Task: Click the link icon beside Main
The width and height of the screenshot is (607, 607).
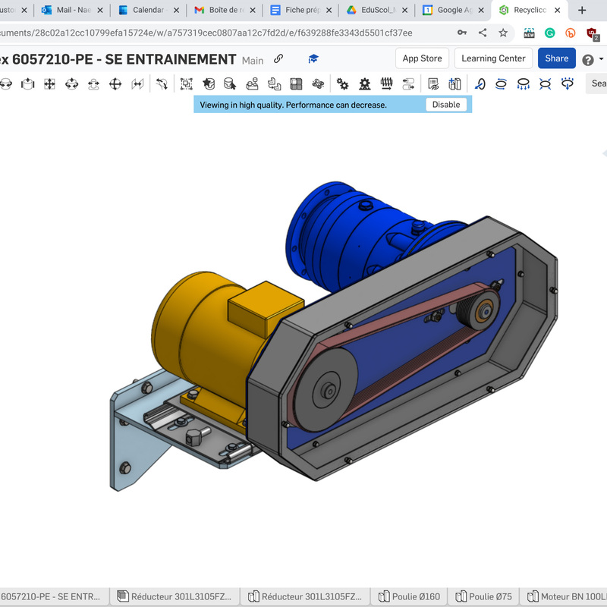Action: 278,59
